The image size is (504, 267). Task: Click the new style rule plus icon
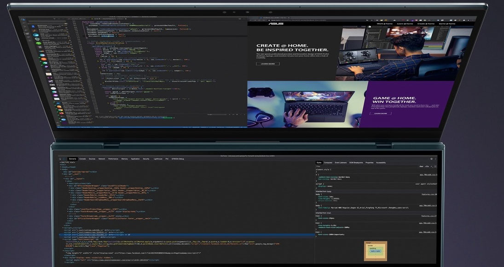pyautogui.click(x=431, y=167)
